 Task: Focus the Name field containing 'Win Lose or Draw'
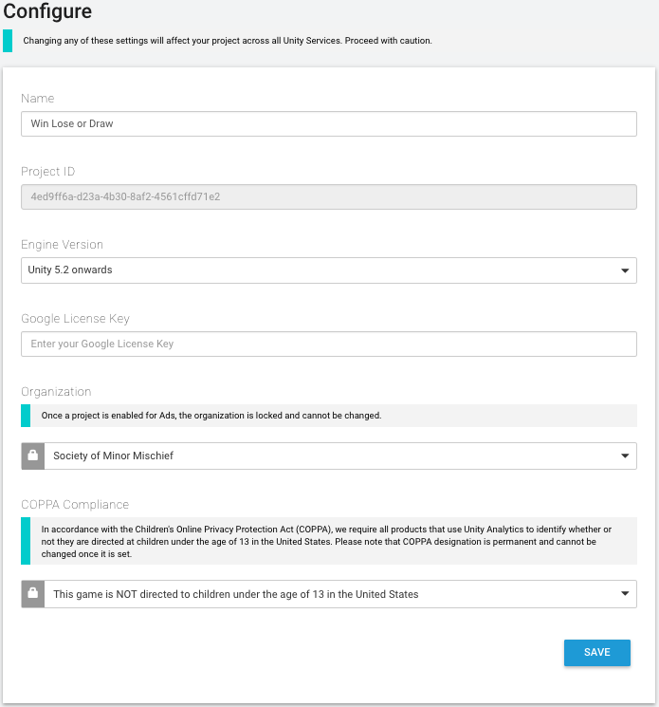pos(328,124)
